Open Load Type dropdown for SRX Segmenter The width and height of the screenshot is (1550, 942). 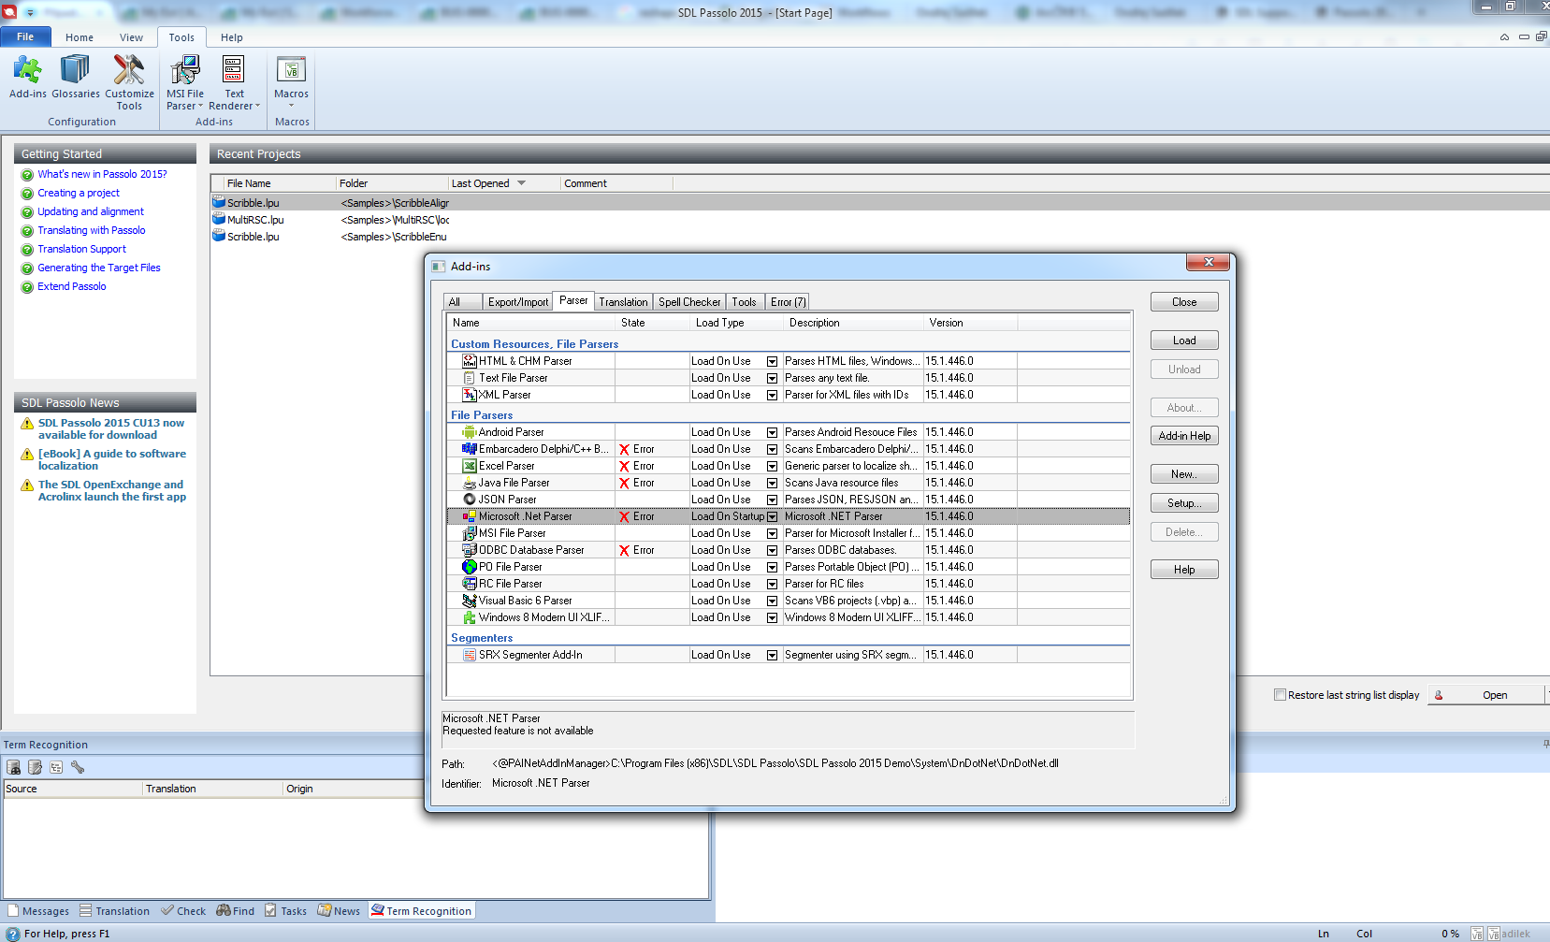773,655
